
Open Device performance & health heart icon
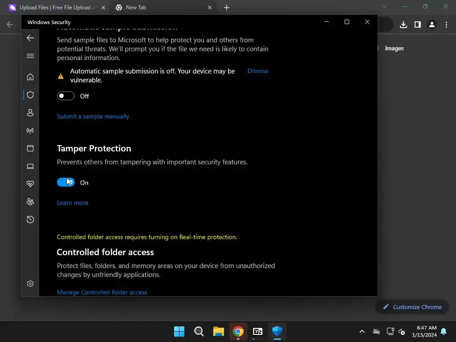[30, 184]
